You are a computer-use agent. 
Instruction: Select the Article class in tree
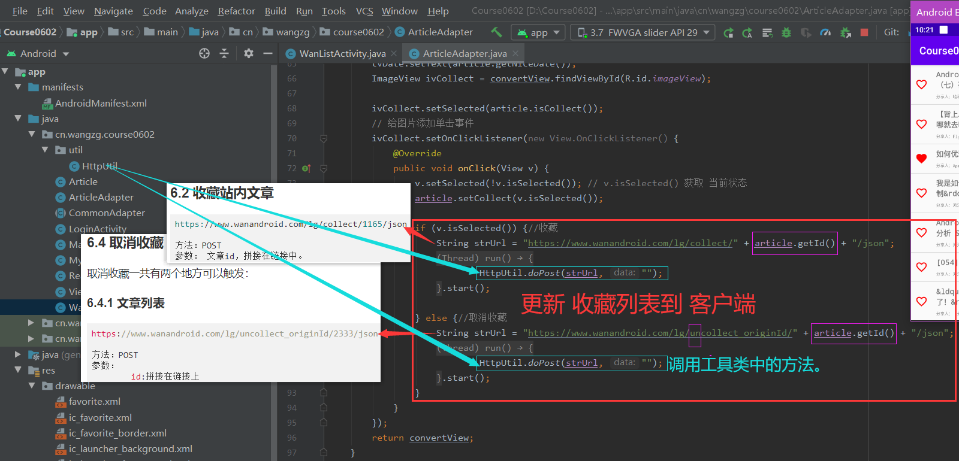pyautogui.click(x=83, y=181)
